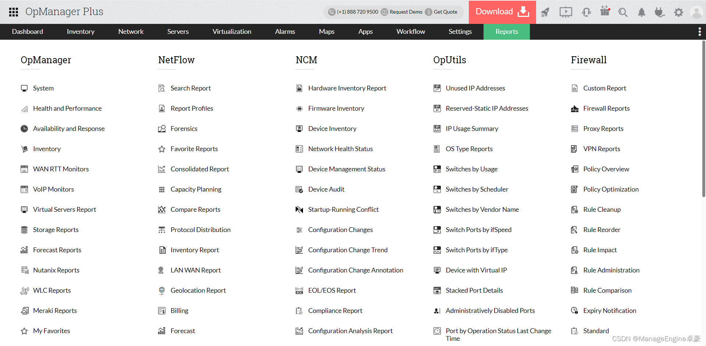Click the WLC Reports wireless icon
This screenshot has width=706, height=346.
point(24,290)
